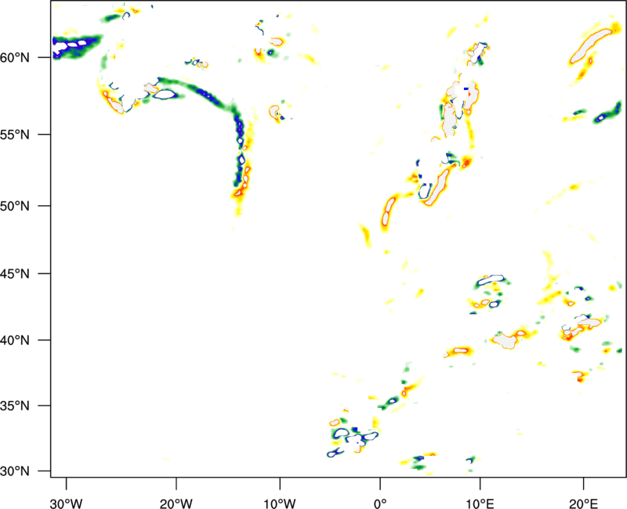The image size is (627, 509).
Task: Click the 55°N latitude label
Action: click(x=15, y=135)
